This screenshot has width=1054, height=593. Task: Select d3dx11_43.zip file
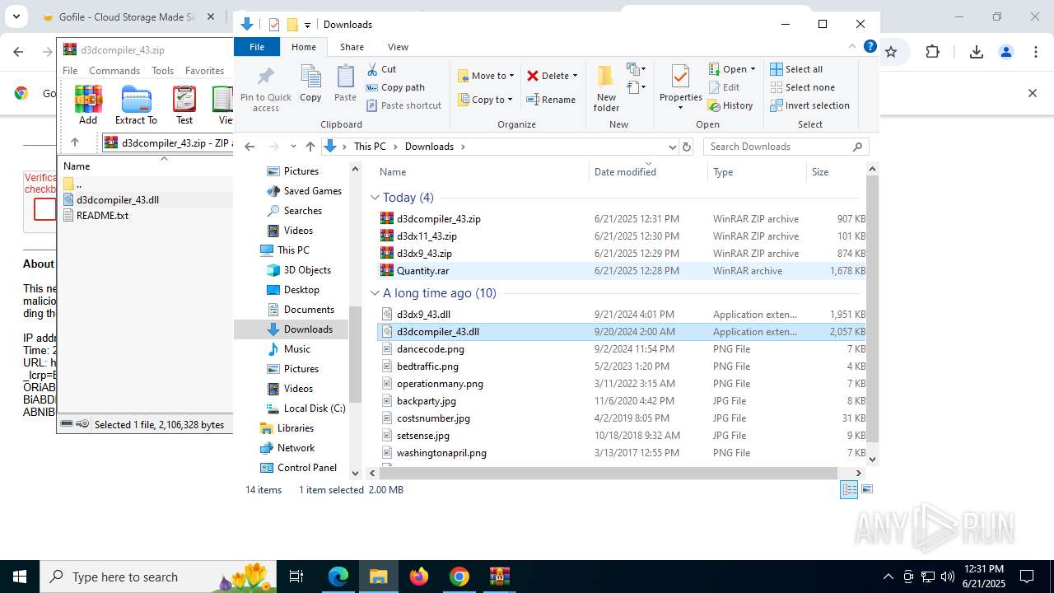[622, 236]
